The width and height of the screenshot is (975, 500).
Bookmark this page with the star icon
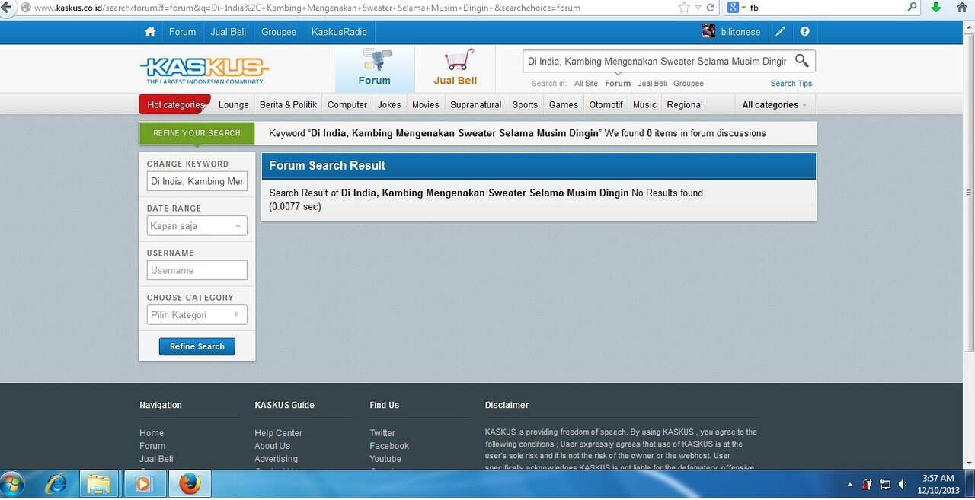683,8
